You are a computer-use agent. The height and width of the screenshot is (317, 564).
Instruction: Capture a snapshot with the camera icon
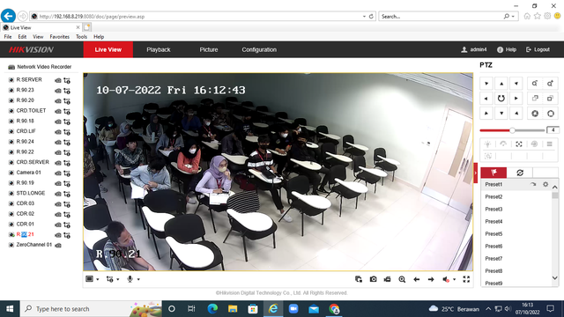click(x=373, y=279)
